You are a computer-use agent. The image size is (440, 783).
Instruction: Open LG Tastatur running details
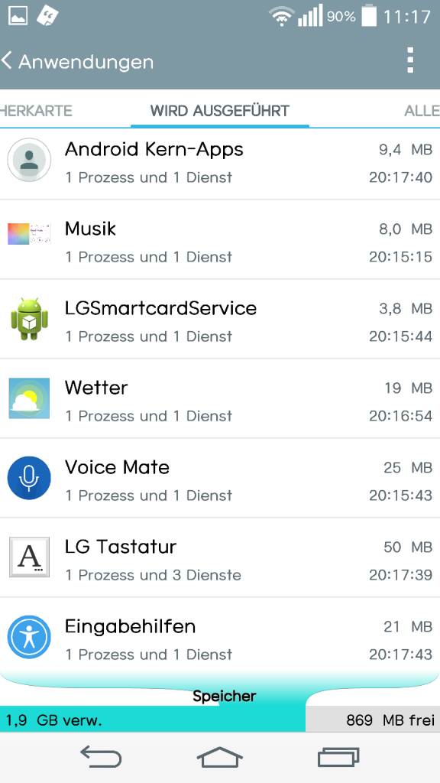(220, 557)
